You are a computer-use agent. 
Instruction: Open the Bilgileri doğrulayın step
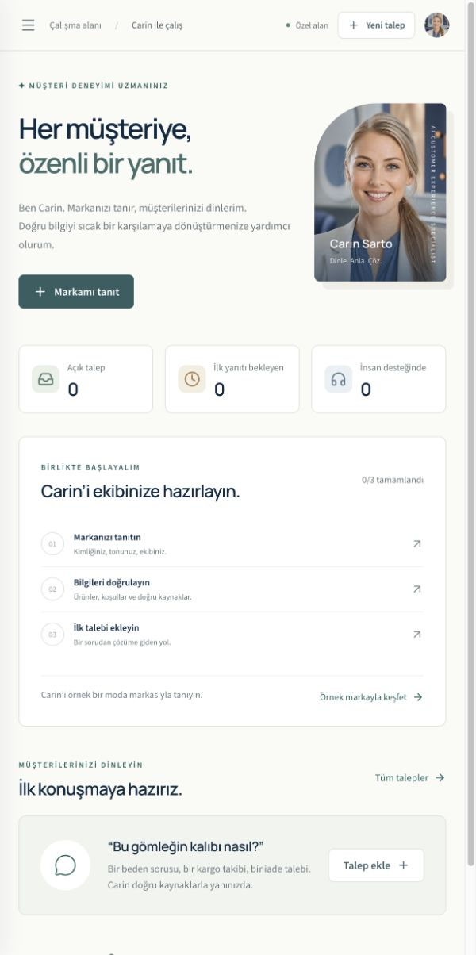[x=232, y=589]
